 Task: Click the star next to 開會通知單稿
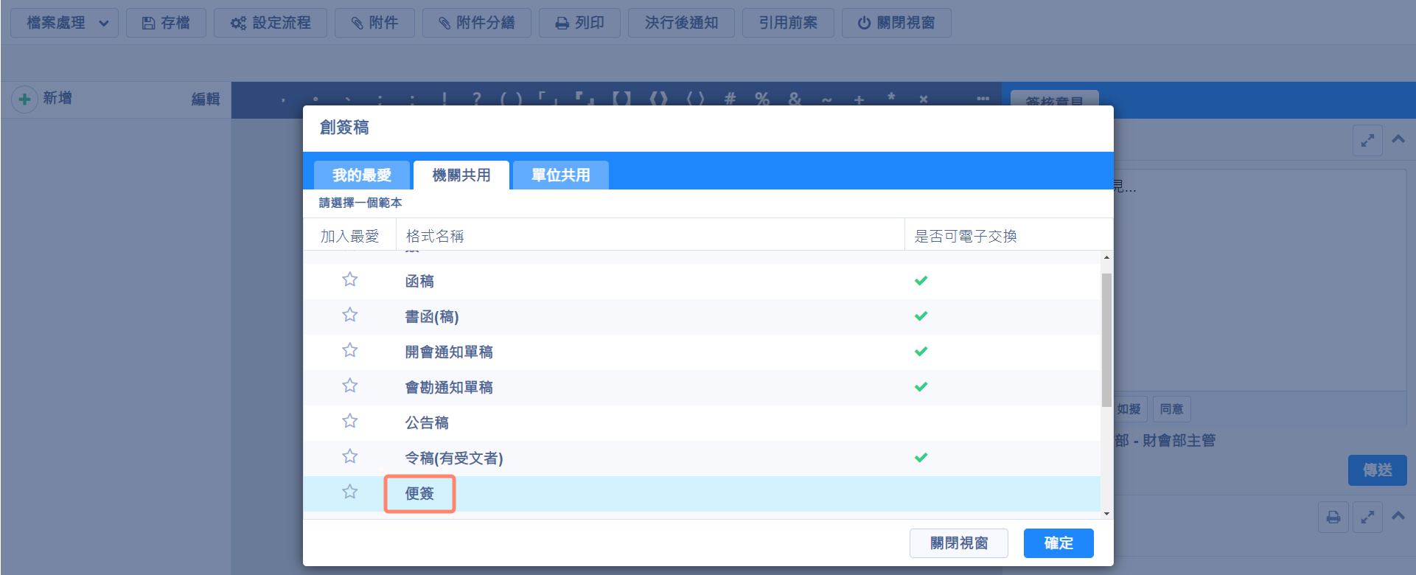349,351
